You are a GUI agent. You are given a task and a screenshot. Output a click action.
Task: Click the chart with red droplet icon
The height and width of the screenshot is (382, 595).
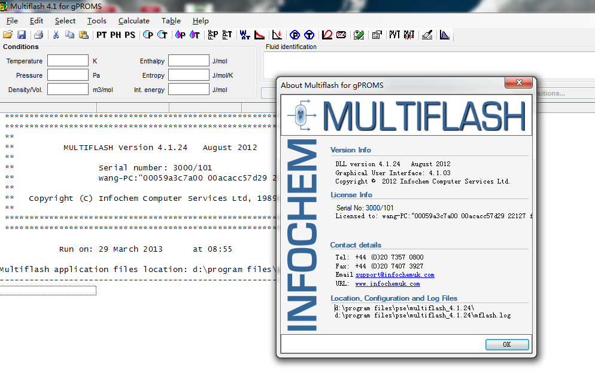[277, 35]
